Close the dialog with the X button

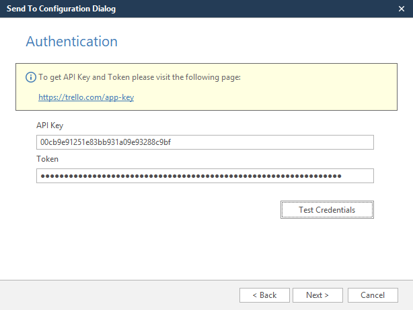click(x=401, y=9)
